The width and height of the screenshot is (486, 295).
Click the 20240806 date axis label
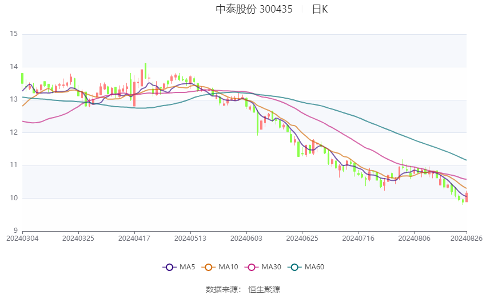(415, 239)
